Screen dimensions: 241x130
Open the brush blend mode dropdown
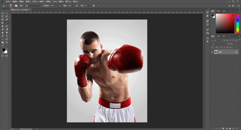click(32, 6)
